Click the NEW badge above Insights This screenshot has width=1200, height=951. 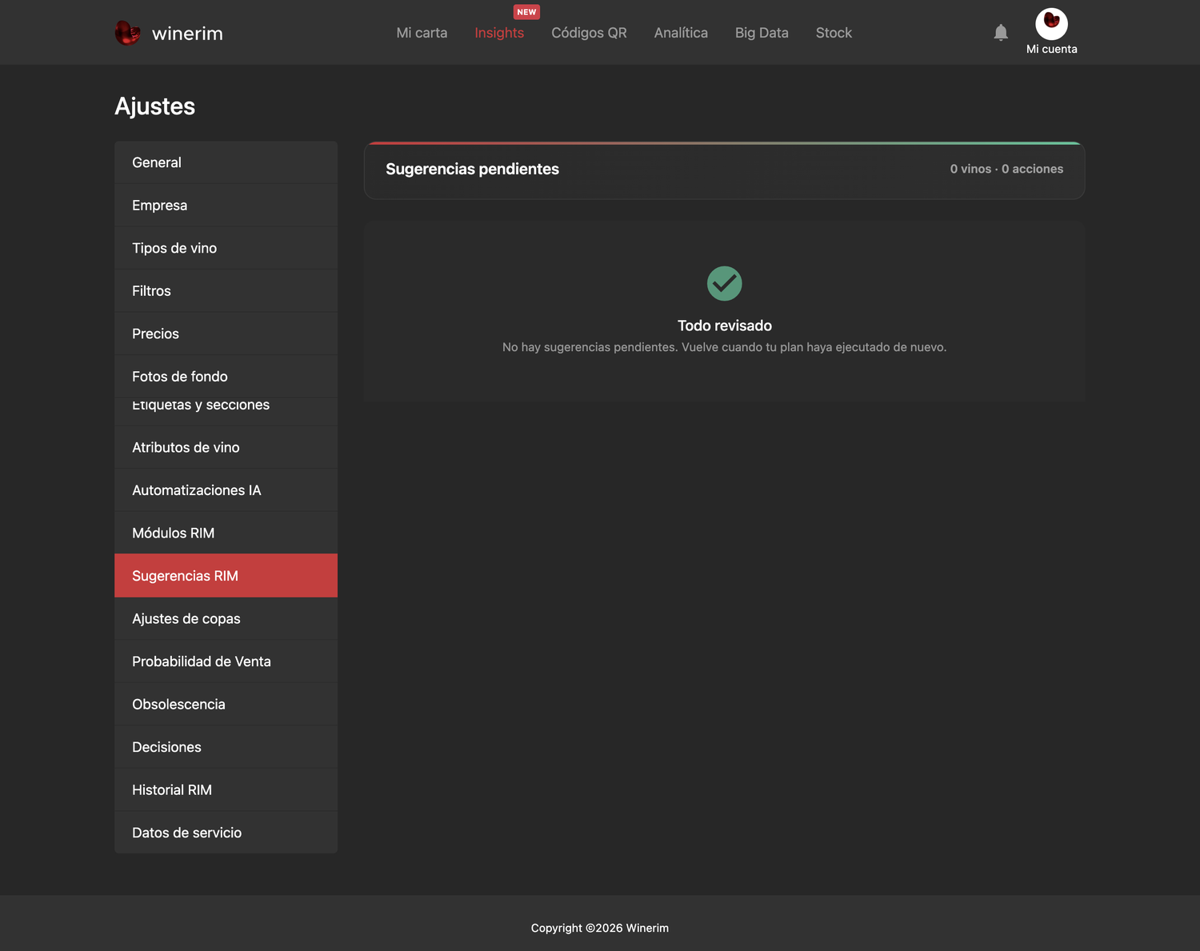(x=526, y=12)
